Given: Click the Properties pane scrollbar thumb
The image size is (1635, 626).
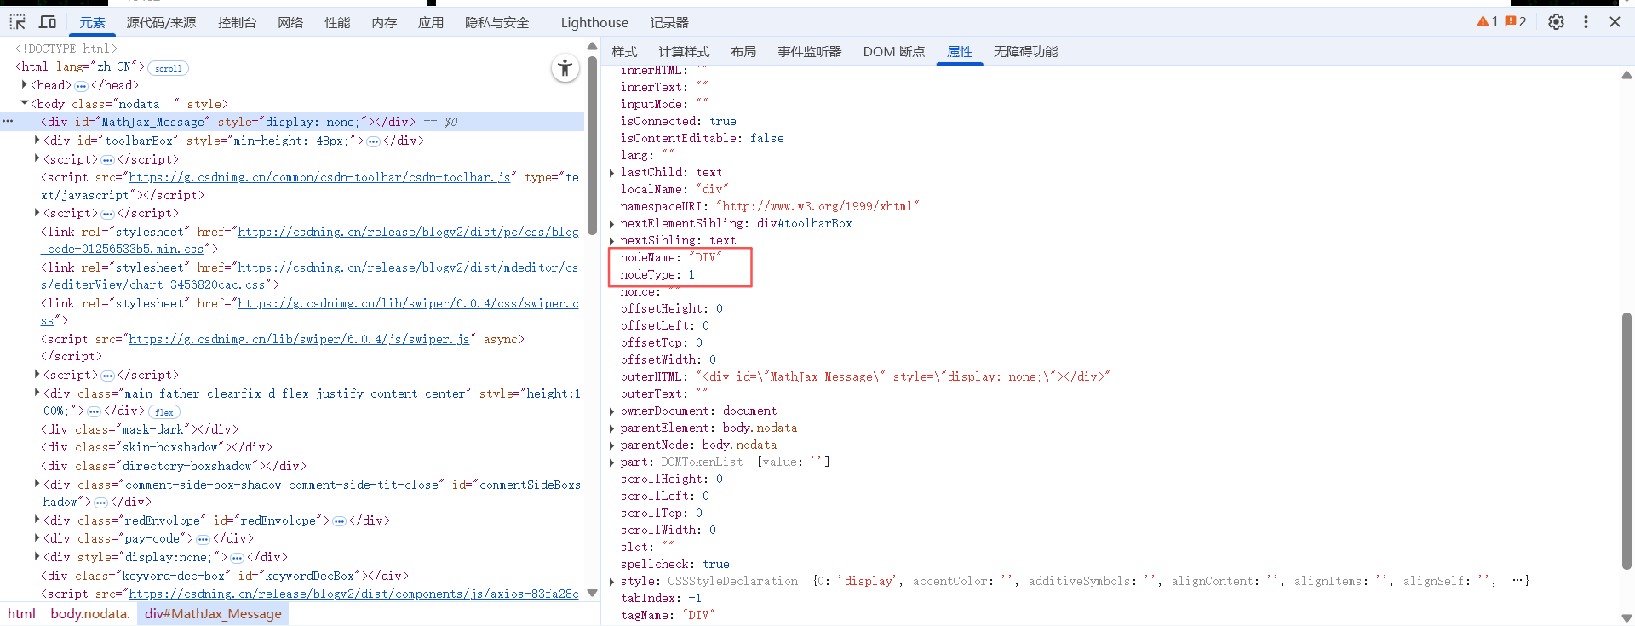Looking at the screenshot, I should tap(1626, 441).
